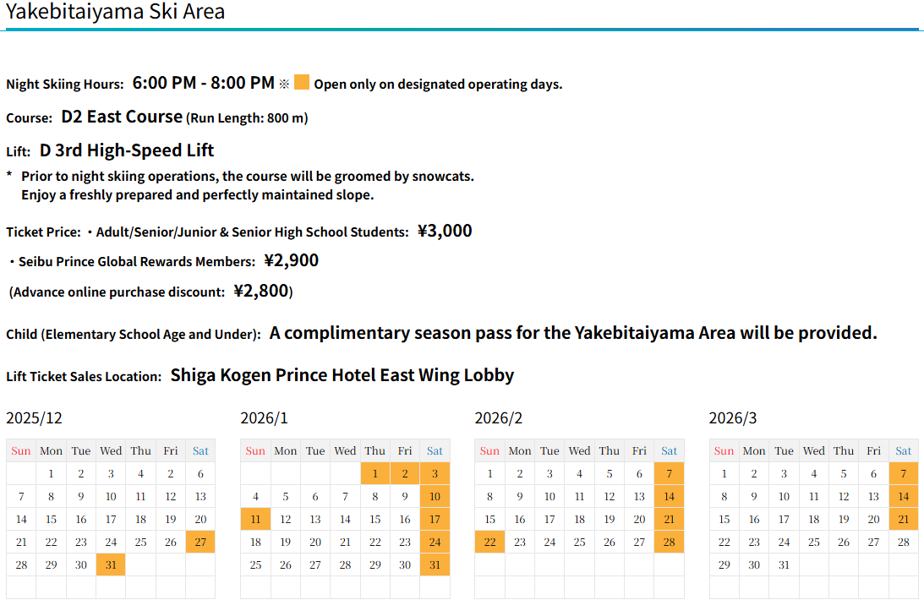
Task: Click the ¥2,800 advance online price
Action: pyautogui.click(x=260, y=291)
